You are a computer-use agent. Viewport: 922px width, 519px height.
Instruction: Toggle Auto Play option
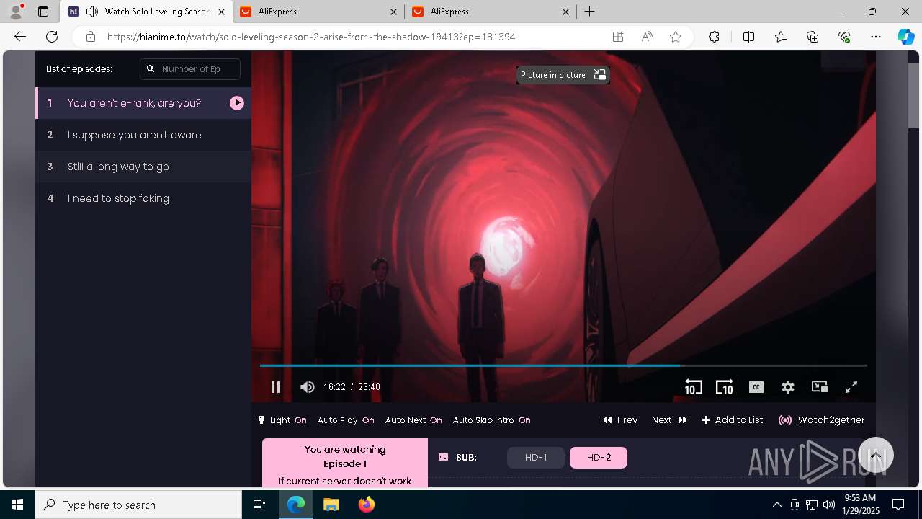pyautogui.click(x=346, y=420)
